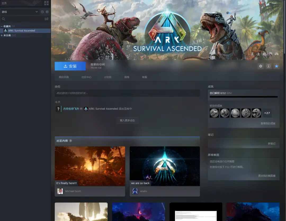Viewport: 286px width, 221px height.
Task: Click the 成就 section heading
Action: [211, 87]
